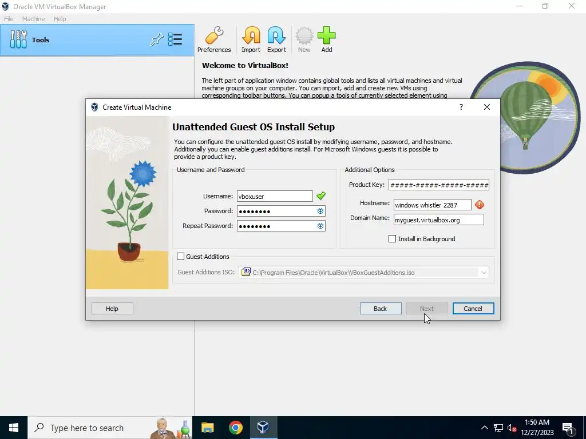Open Preferences from the VirtualBox toolbar
Screen dimensions: 586x439
pos(214,39)
